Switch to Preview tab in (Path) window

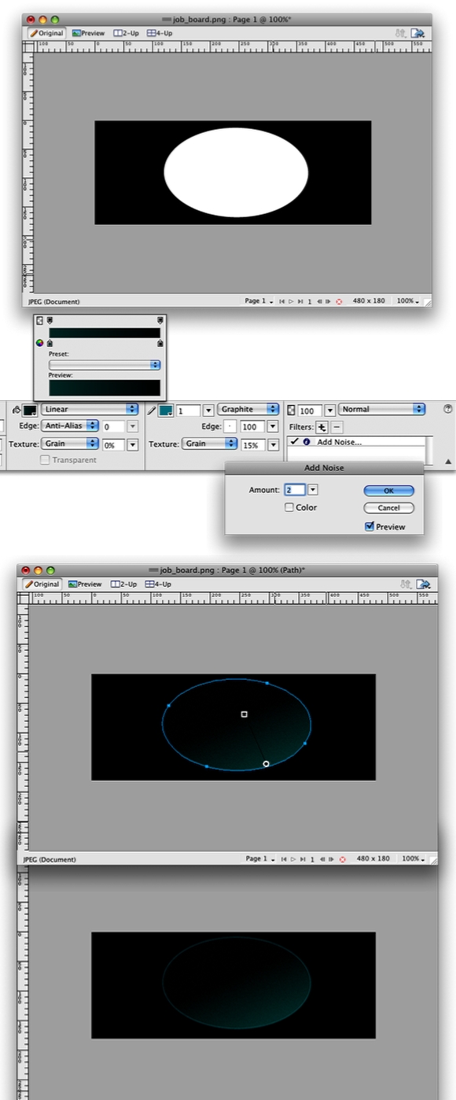coord(85,584)
